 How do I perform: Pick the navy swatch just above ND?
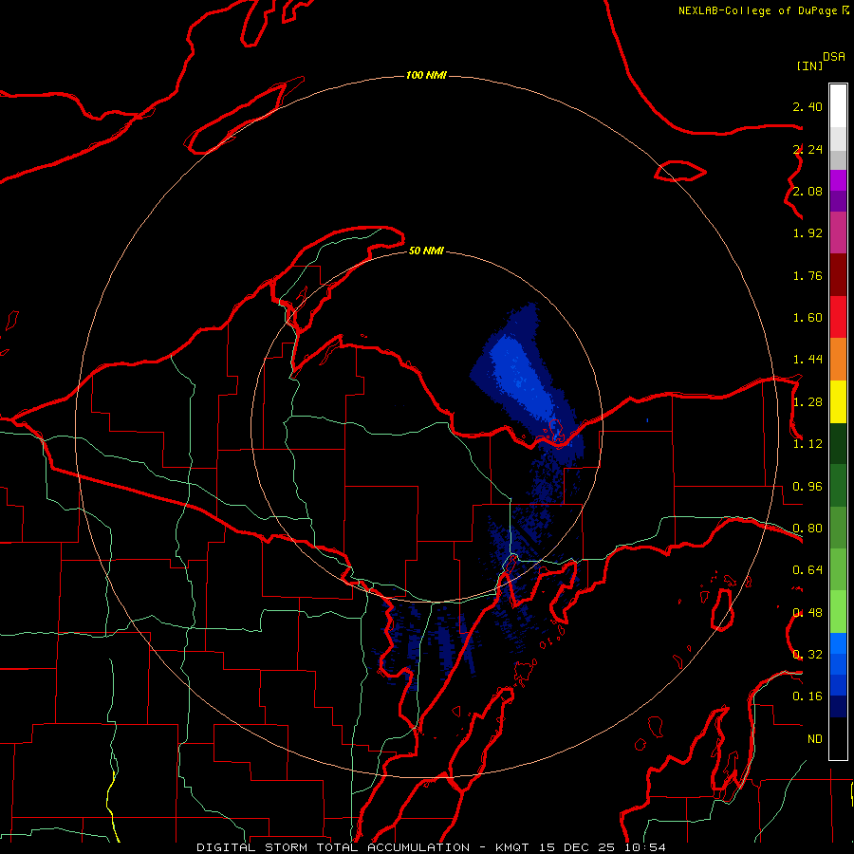(838, 707)
